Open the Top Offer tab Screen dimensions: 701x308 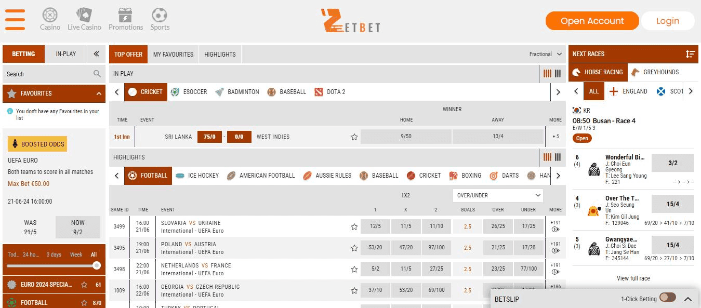click(128, 54)
